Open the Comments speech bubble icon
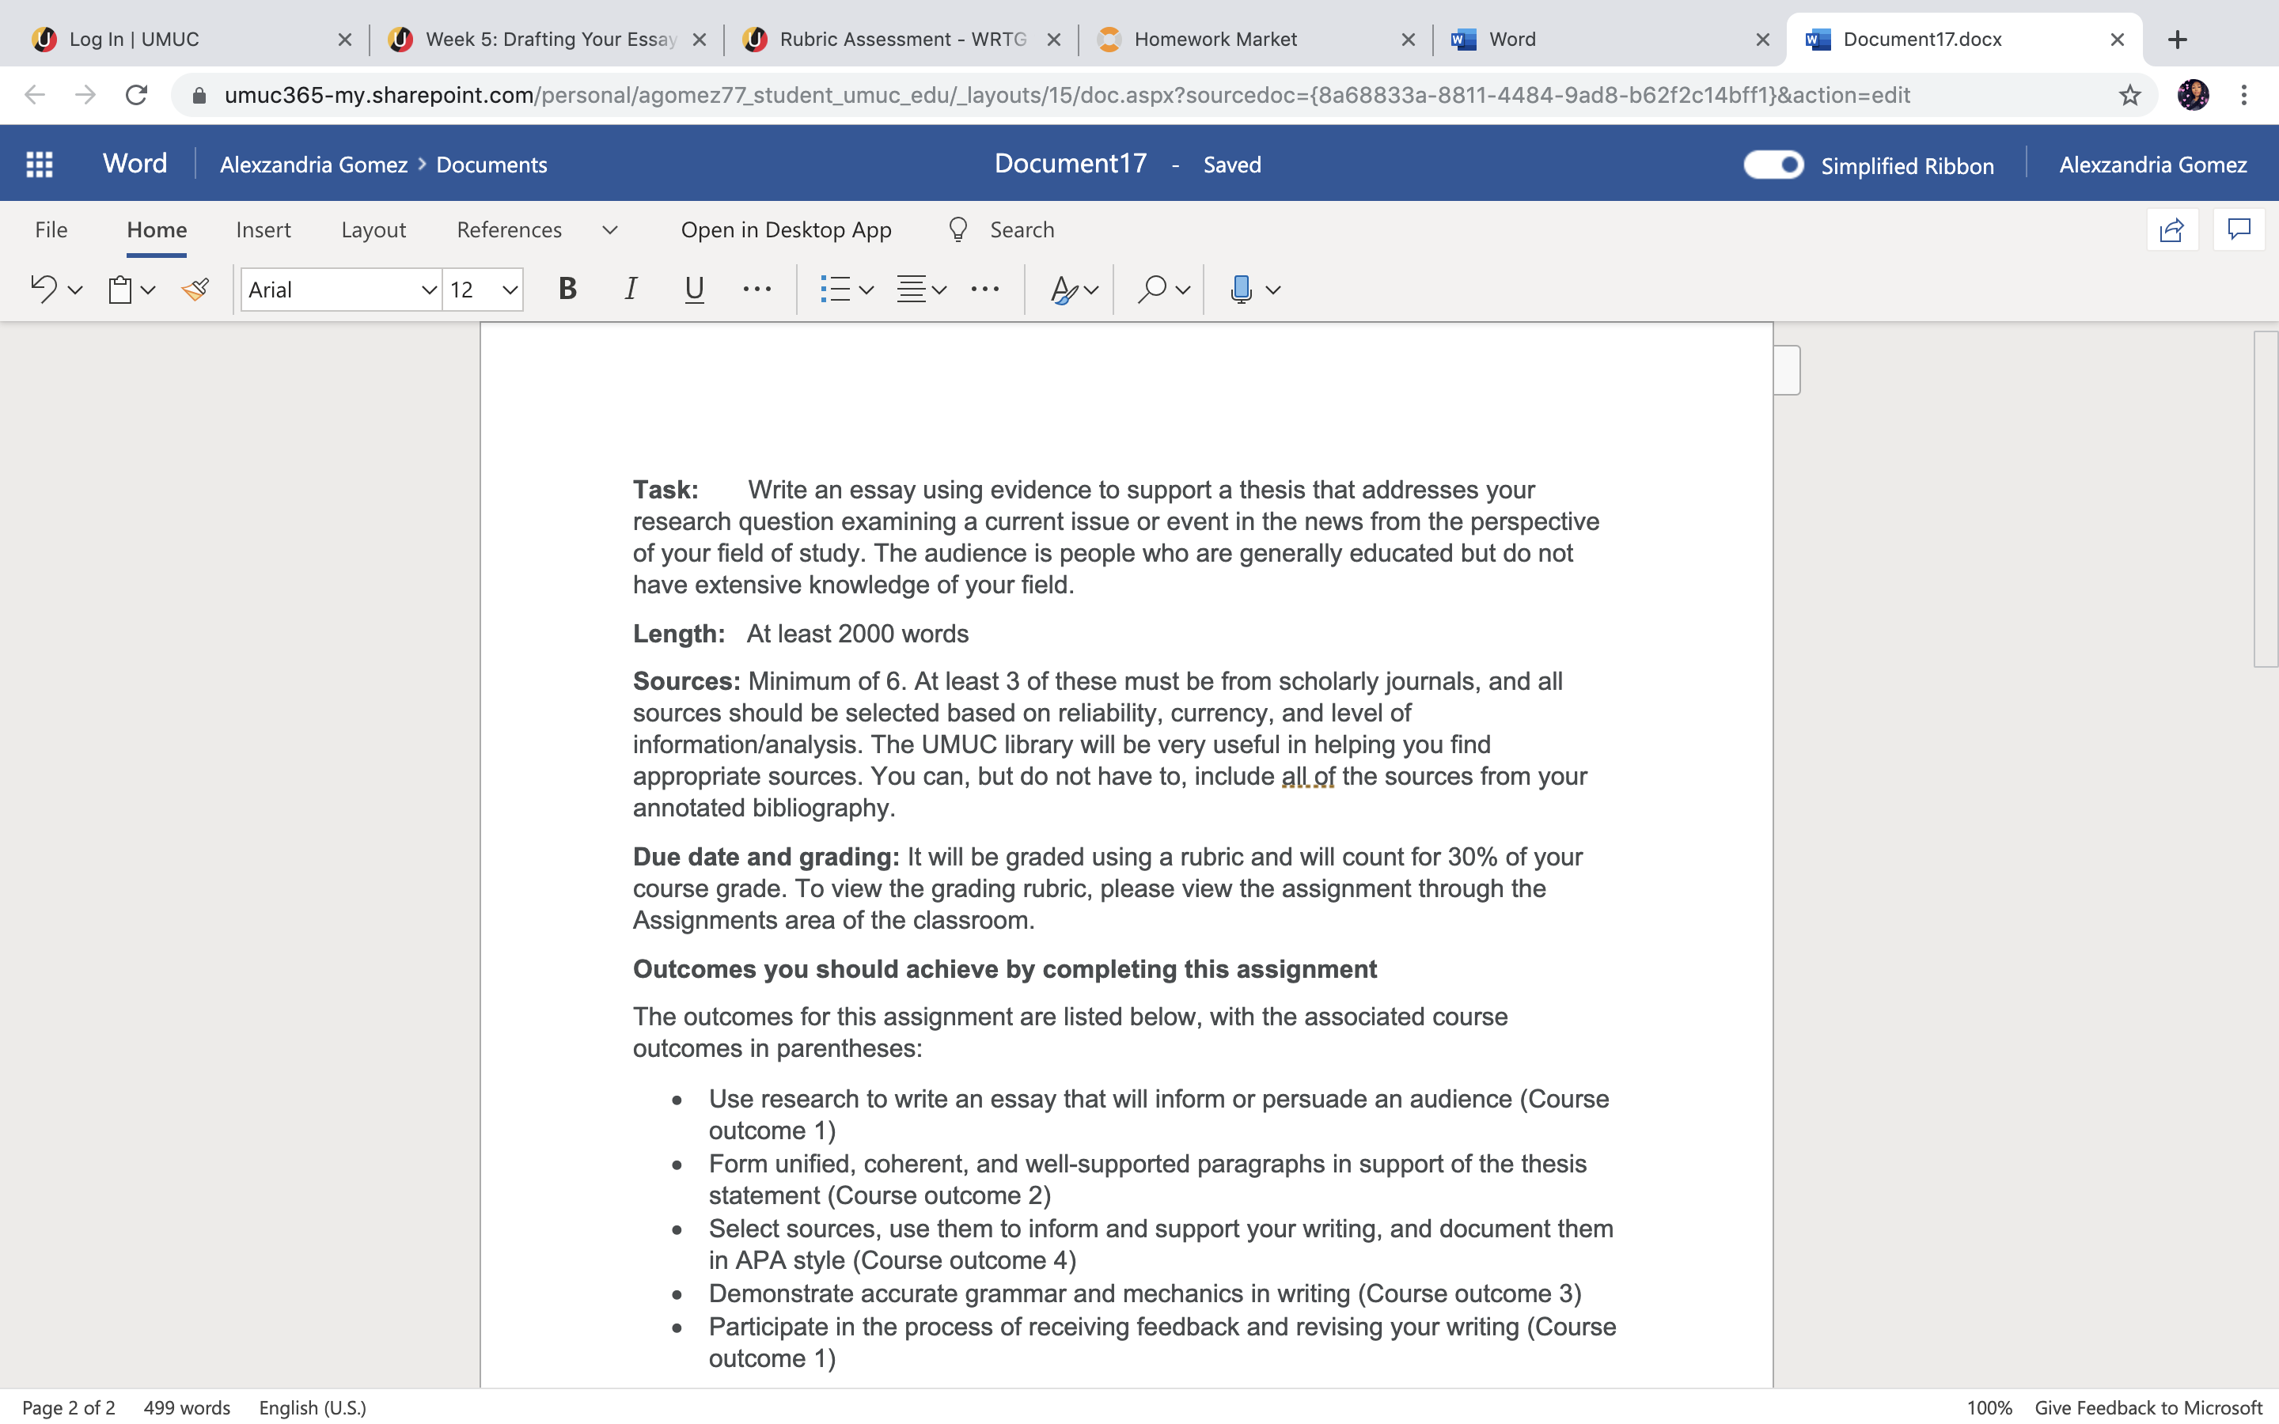The width and height of the screenshot is (2279, 1424). [2239, 229]
